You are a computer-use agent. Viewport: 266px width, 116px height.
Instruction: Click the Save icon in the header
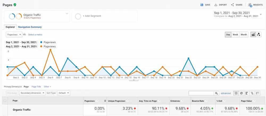point(202,5)
